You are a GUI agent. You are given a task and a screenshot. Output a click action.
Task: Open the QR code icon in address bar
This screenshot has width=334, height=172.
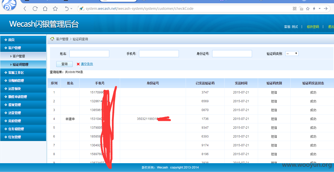click(295, 9)
